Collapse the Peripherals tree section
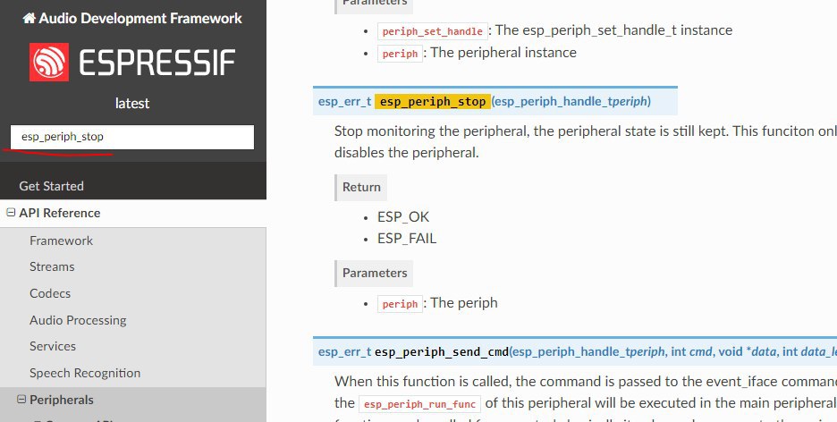The width and height of the screenshot is (837, 422). [x=21, y=400]
